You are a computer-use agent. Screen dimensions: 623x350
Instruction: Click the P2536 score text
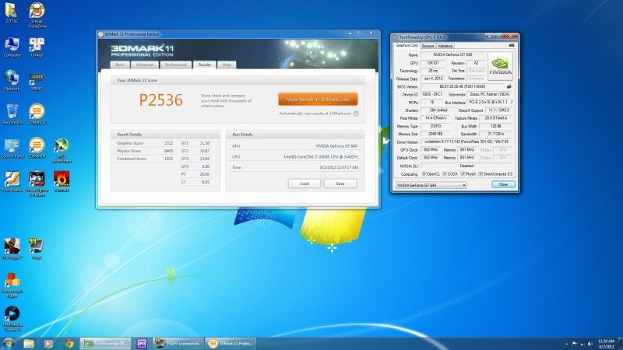161,100
